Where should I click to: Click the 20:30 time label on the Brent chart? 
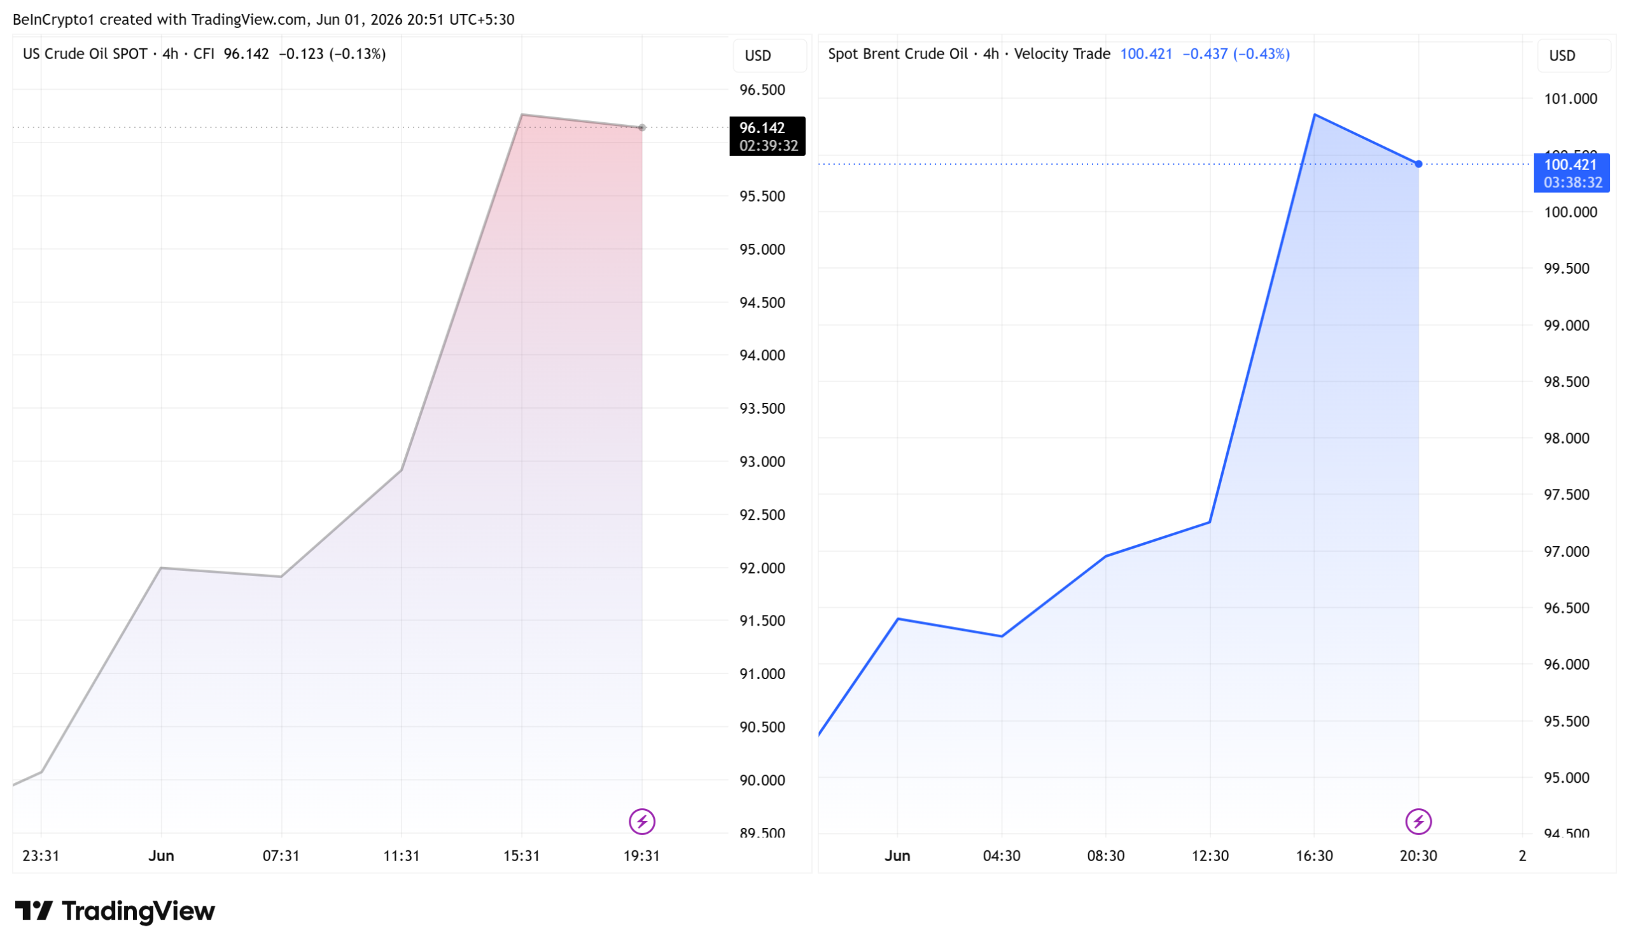1418,856
